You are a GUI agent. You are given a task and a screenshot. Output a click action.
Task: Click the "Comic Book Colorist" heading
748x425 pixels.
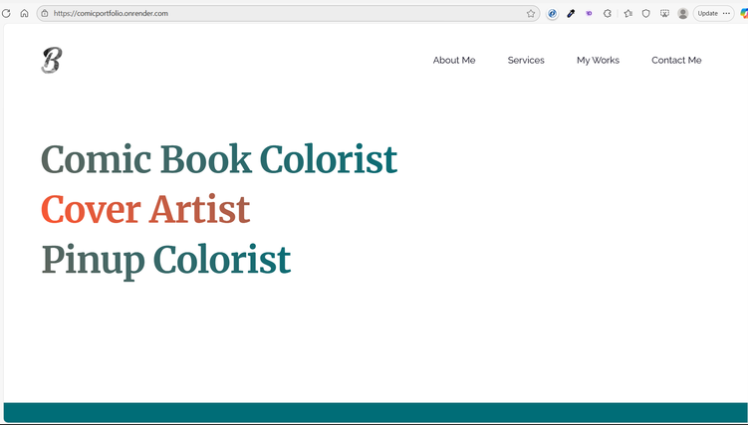(219, 159)
